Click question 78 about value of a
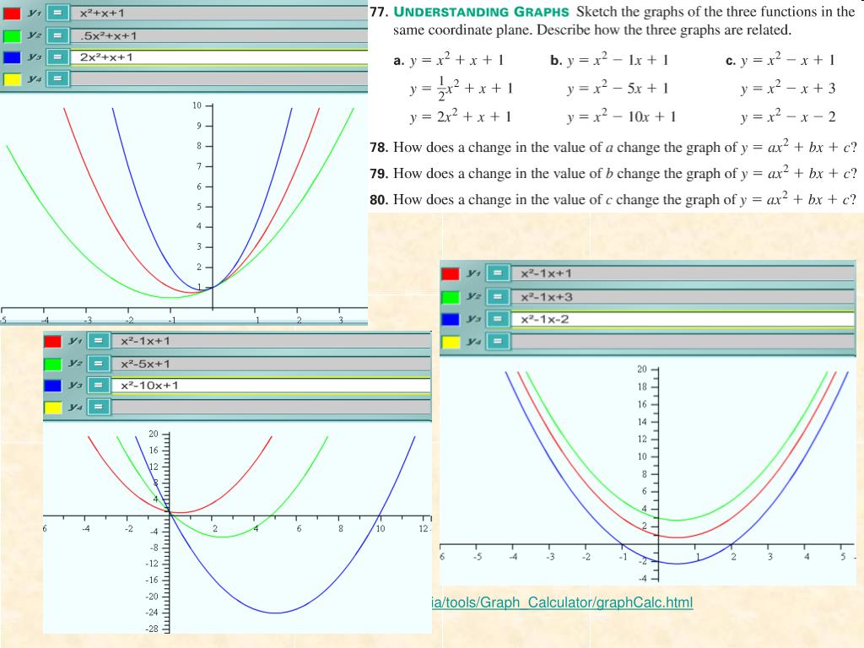This screenshot has height=648, width=864. (613, 147)
